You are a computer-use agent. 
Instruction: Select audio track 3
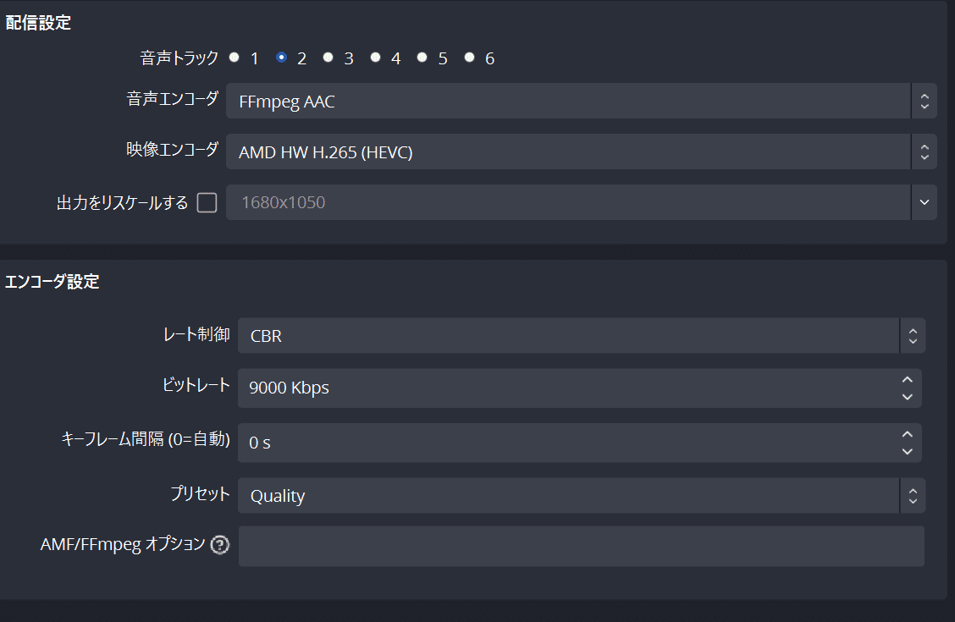328,58
